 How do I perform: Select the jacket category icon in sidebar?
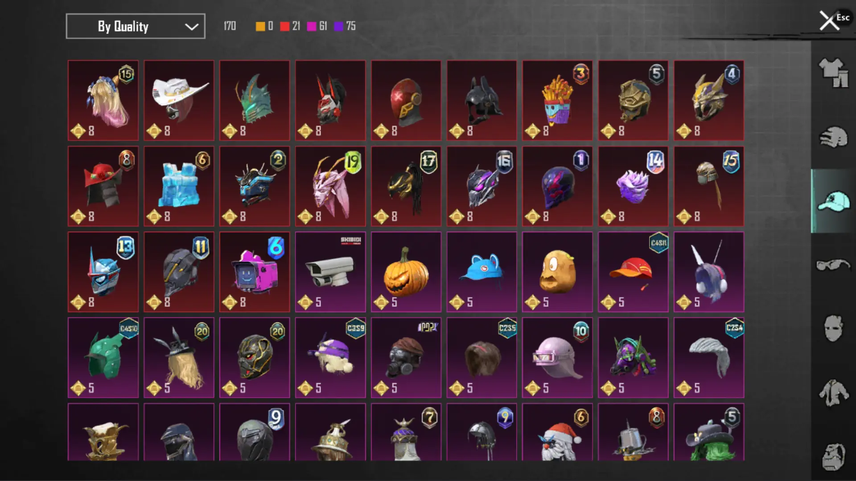[x=833, y=393]
